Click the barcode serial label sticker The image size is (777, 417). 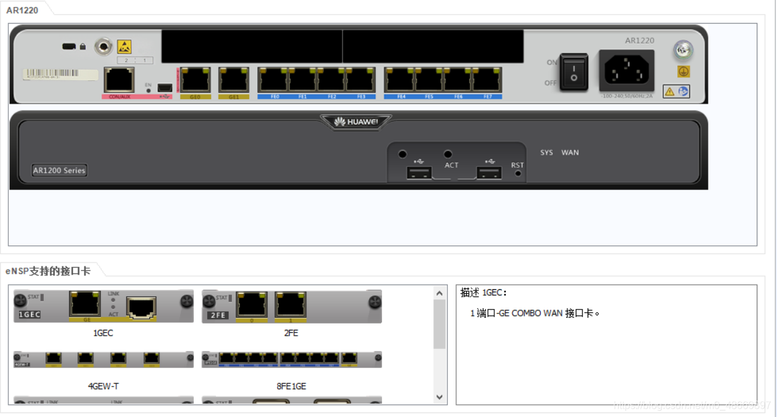[x=61, y=74]
